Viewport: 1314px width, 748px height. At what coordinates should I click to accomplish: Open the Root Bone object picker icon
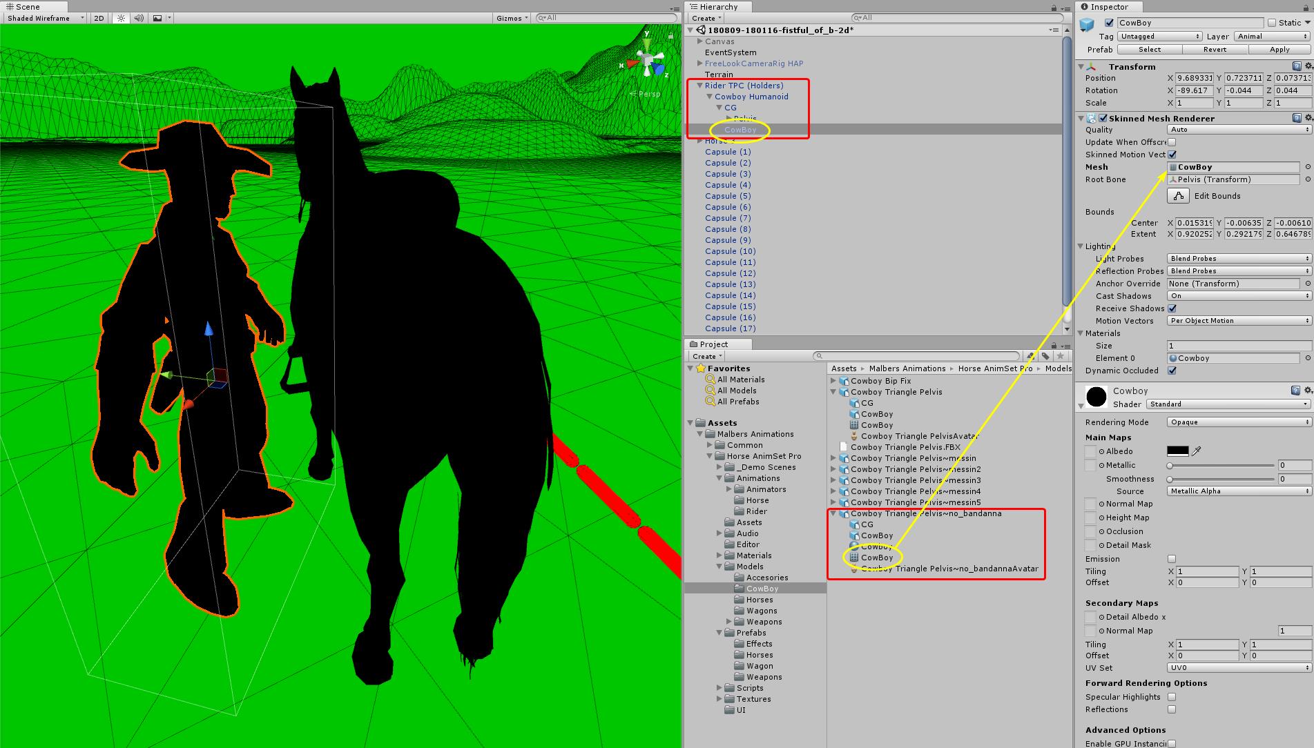[x=1308, y=179]
